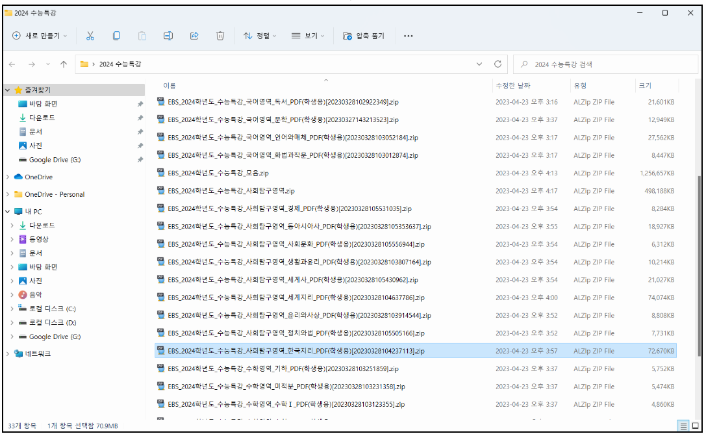Click the Cut scissors icon
706x434 pixels.
coord(90,36)
